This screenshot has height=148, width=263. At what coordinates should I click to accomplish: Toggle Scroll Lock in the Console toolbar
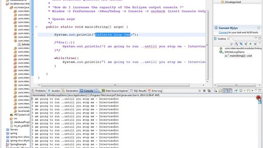(x=220, y=91)
